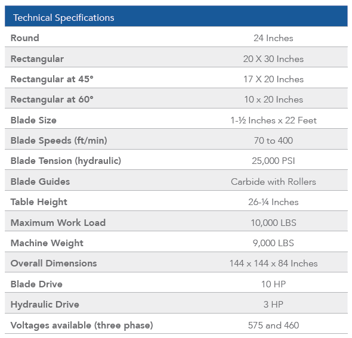Select the Round label
The image size is (352, 338).
(25, 38)
